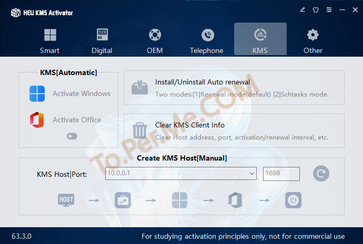Click the port field showing 1688

point(281,173)
